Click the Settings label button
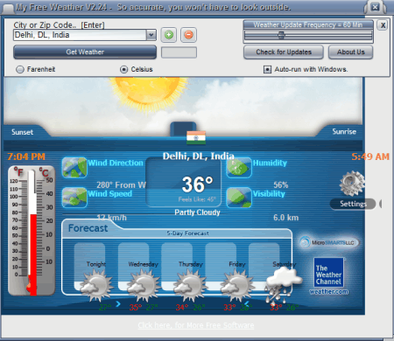 coord(353,204)
